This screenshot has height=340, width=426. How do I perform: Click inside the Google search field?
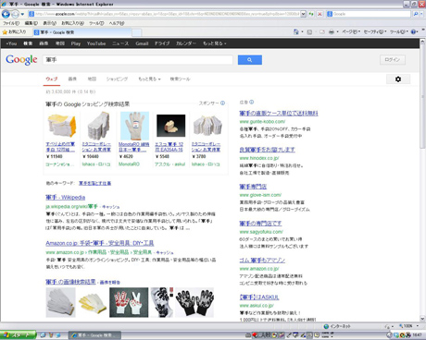[138, 60]
